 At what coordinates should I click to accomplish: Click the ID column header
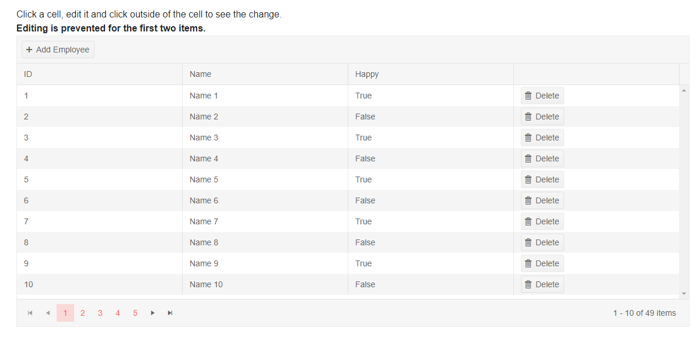28,74
